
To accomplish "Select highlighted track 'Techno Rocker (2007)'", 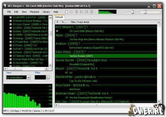I will [106, 56].
